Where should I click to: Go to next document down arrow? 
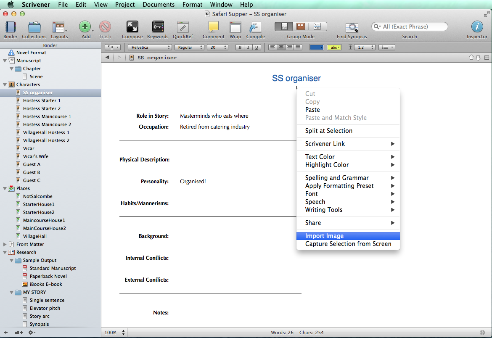coord(478,58)
